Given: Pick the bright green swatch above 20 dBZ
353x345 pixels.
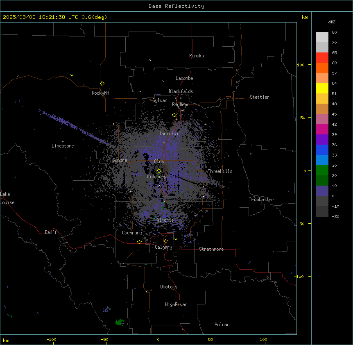Looking at the screenshot, I should tap(322, 170).
